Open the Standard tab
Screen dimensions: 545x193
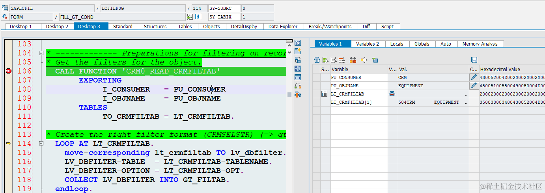tap(123, 26)
